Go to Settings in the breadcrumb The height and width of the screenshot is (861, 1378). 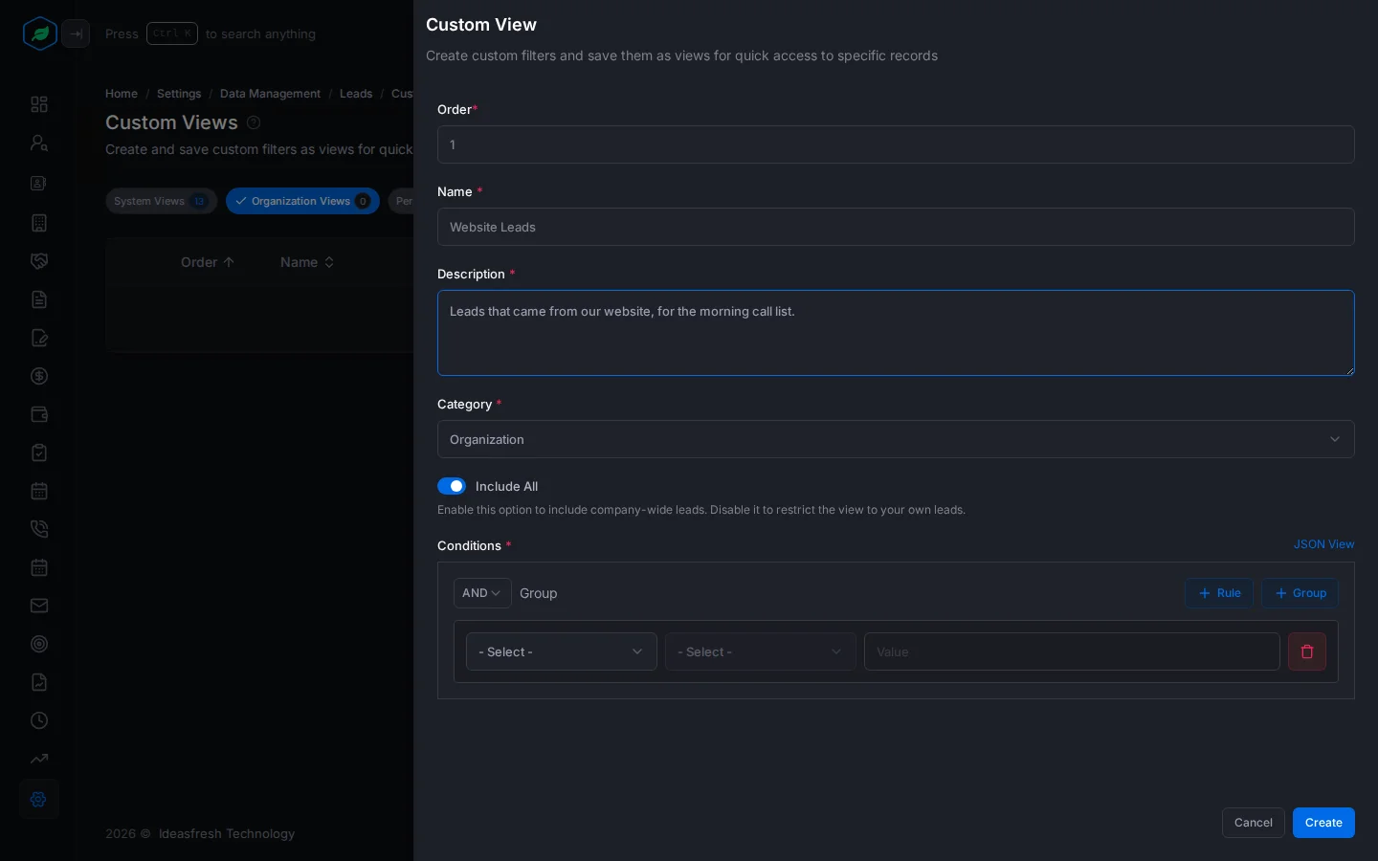(179, 94)
